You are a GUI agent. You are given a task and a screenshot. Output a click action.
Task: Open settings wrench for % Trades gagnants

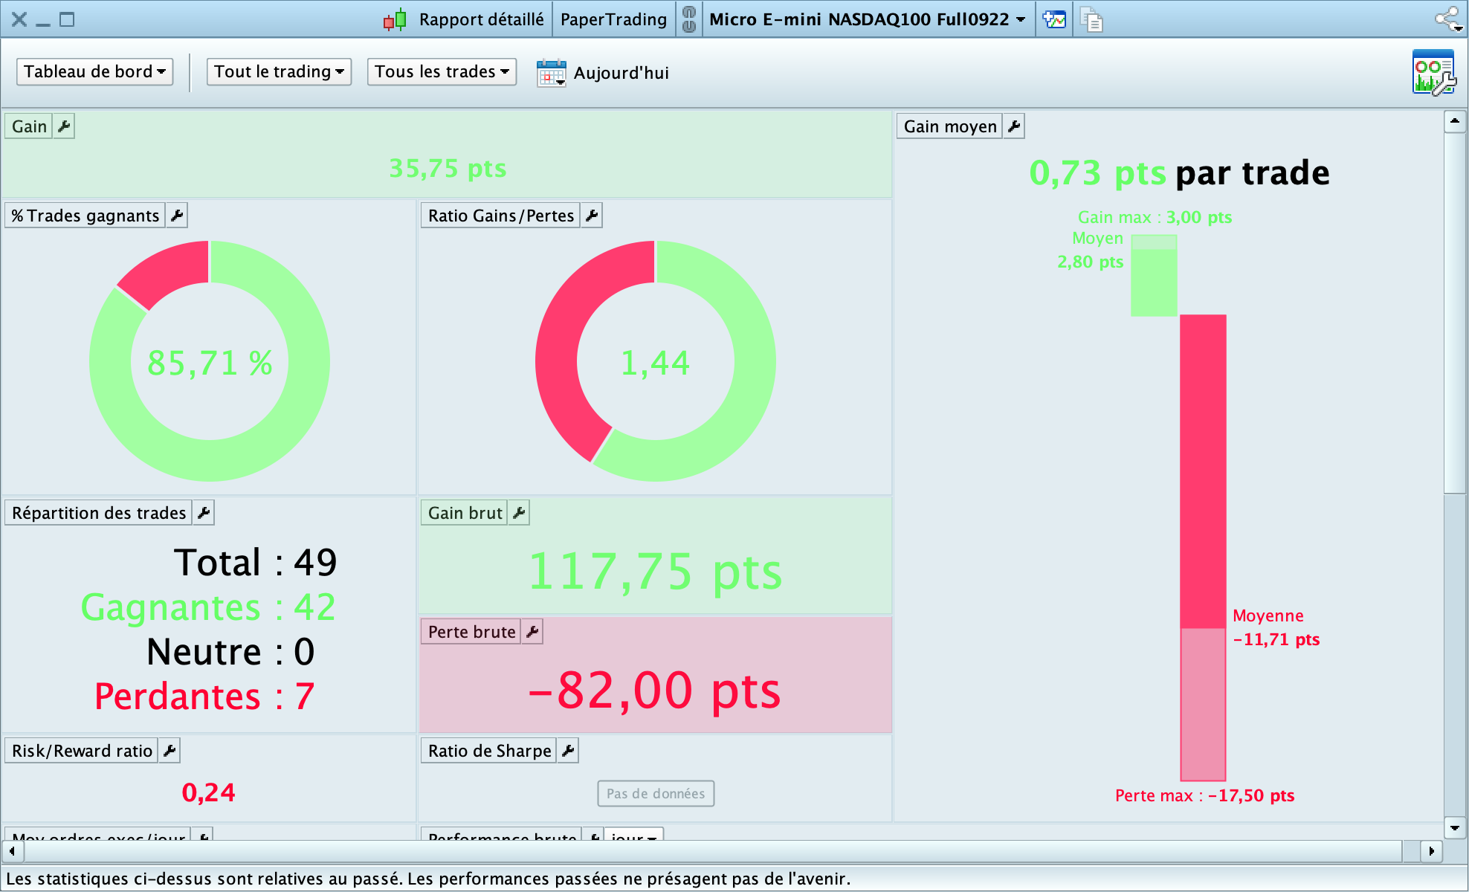point(177,216)
